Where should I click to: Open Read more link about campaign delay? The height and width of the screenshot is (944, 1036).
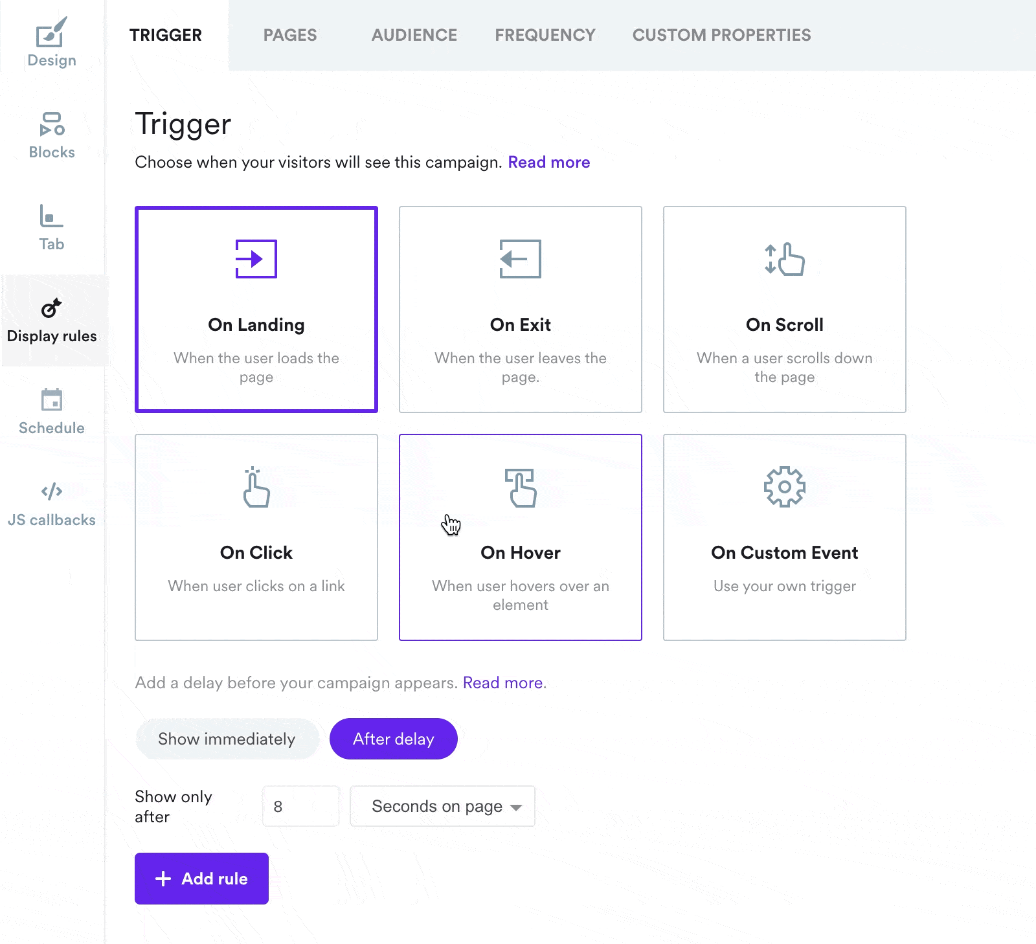[503, 683]
